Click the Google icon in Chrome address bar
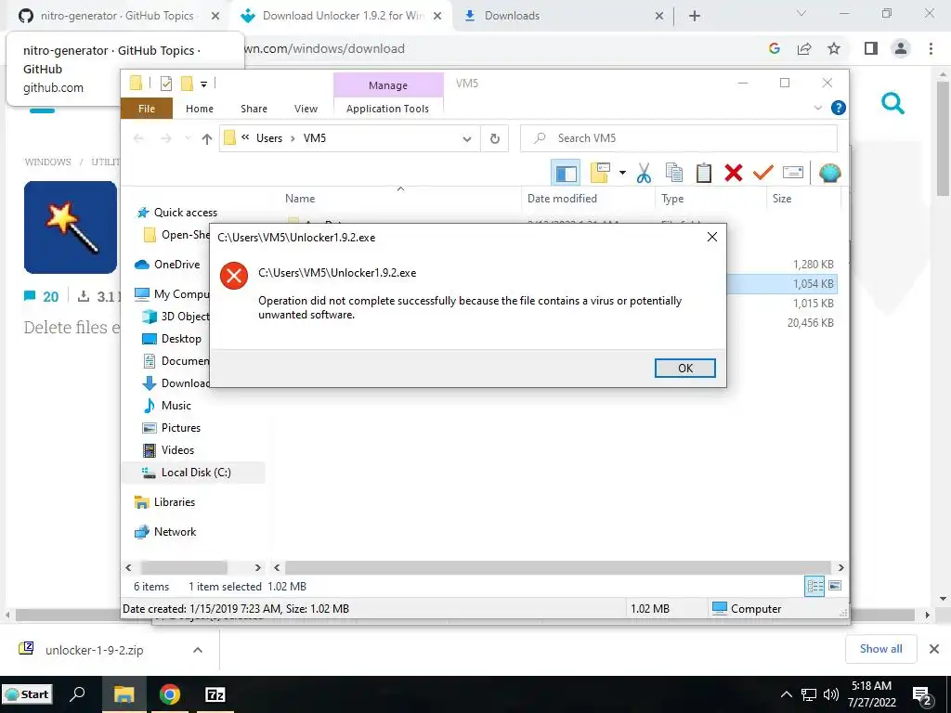 pyautogui.click(x=774, y=48)
